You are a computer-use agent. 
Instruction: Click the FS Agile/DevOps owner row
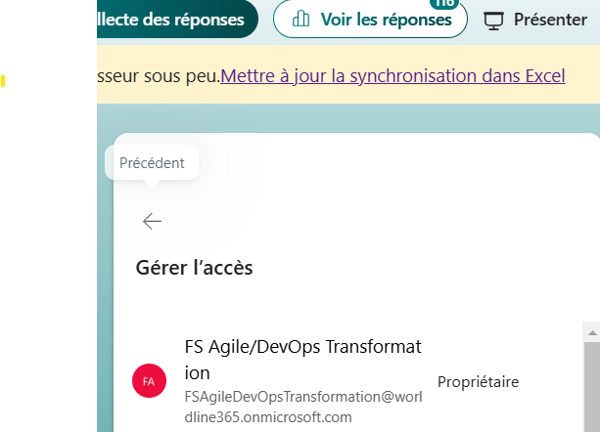click(352, 382)
